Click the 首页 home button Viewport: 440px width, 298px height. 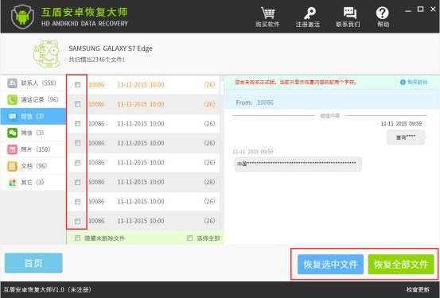[33, 263]
